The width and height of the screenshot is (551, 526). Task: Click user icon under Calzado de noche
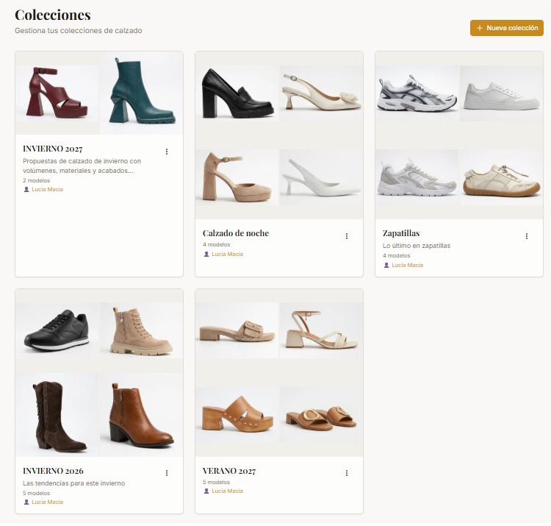click(206, 254)
